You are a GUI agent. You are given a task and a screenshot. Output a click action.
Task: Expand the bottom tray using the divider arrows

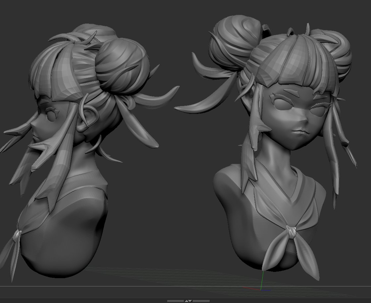(x=188, y=301)
